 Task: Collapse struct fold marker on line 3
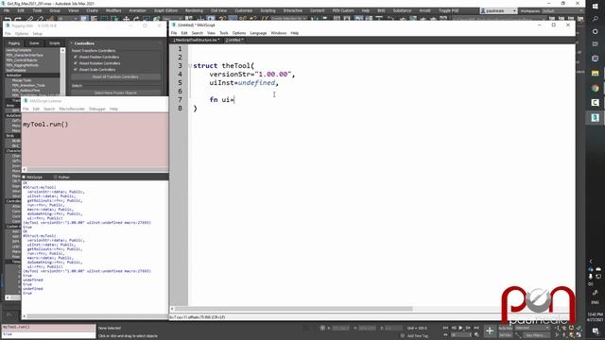pyautogui.click(x=190, y=66)
